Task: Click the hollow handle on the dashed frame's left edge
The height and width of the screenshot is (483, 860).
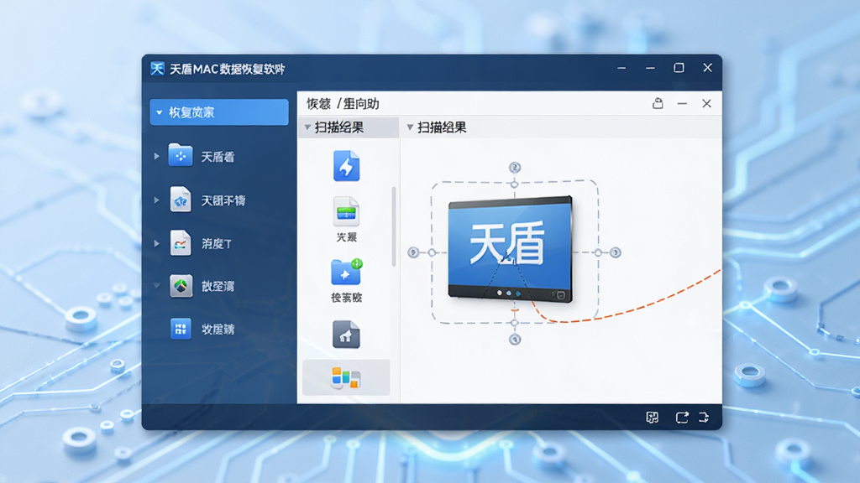Action: (432, 252)
